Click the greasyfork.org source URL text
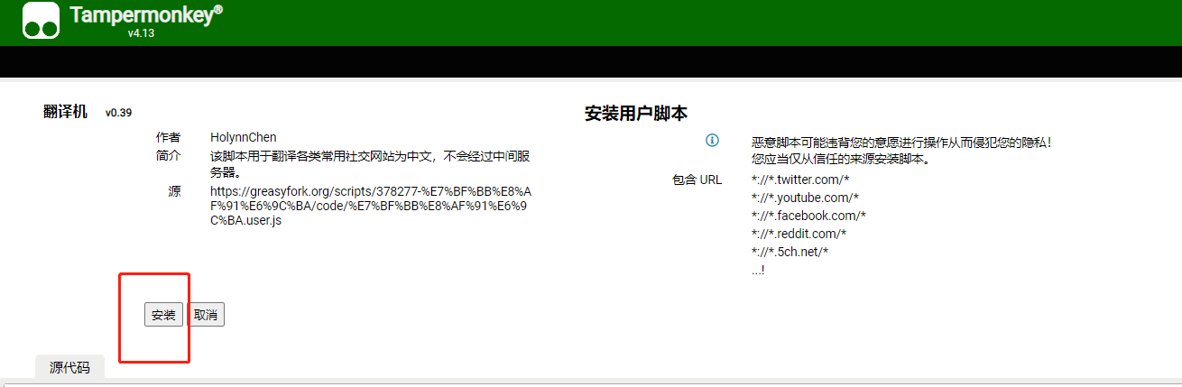 pyautogui.click(x=371, y=207)
